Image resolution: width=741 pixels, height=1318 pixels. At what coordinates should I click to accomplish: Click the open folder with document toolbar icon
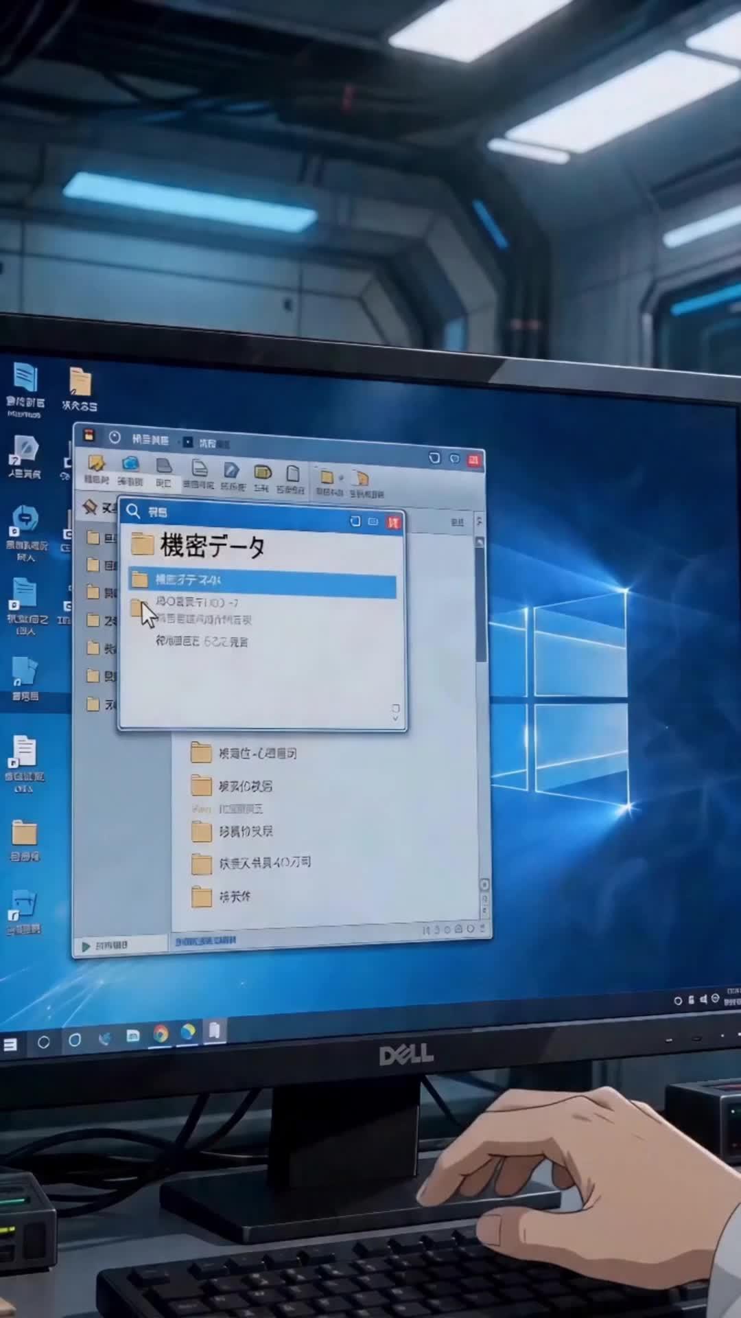[x=361, y=478]
